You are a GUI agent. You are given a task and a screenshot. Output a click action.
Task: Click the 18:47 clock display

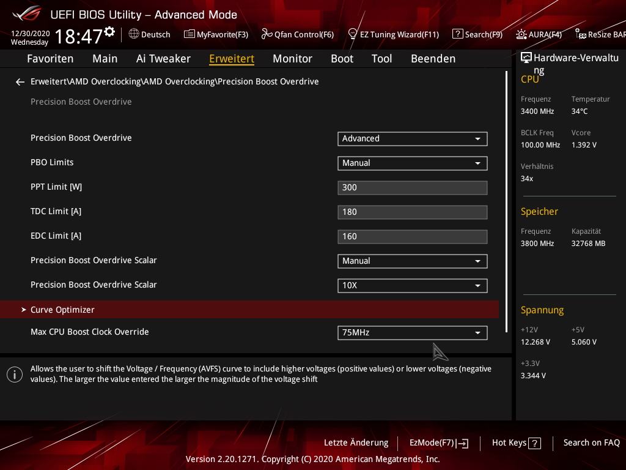coord(79,36)
